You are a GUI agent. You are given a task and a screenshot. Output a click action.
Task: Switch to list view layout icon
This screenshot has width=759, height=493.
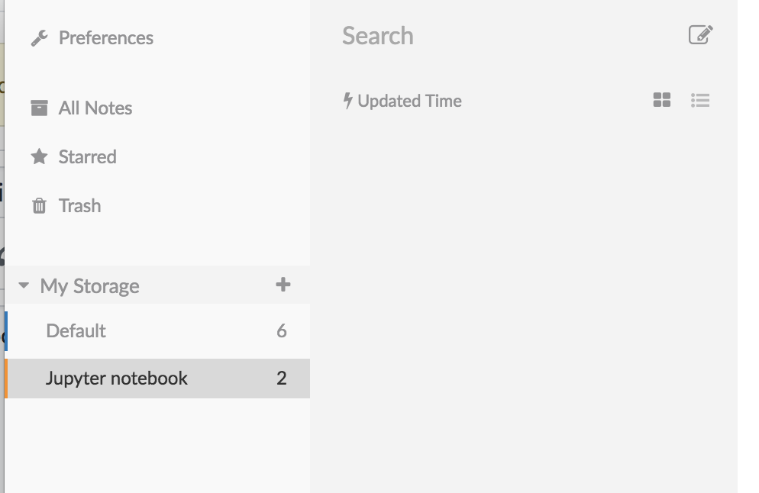700,100
